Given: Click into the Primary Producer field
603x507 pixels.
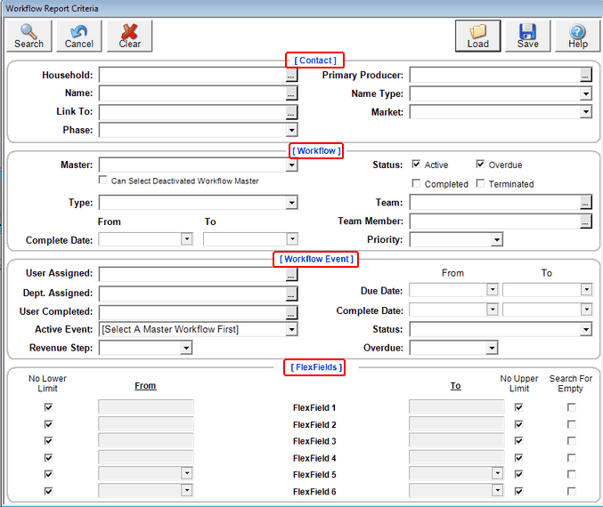Looking at the screenshot, I should click(x=495, y=76).
